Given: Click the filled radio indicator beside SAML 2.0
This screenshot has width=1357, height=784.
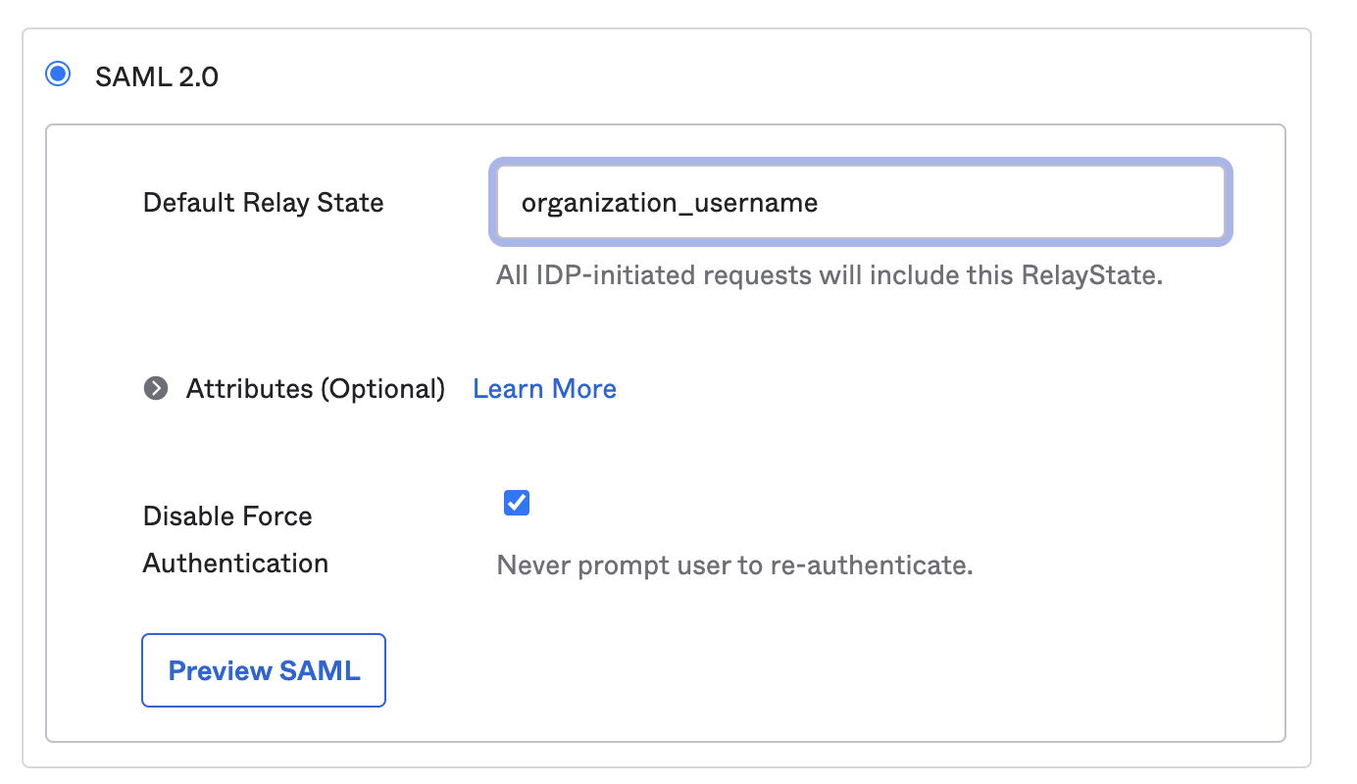Looking at the screenshot, I should click(x=57, y=73).
